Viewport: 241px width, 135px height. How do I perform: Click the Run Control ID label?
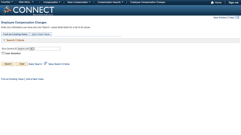coord(9,49)
